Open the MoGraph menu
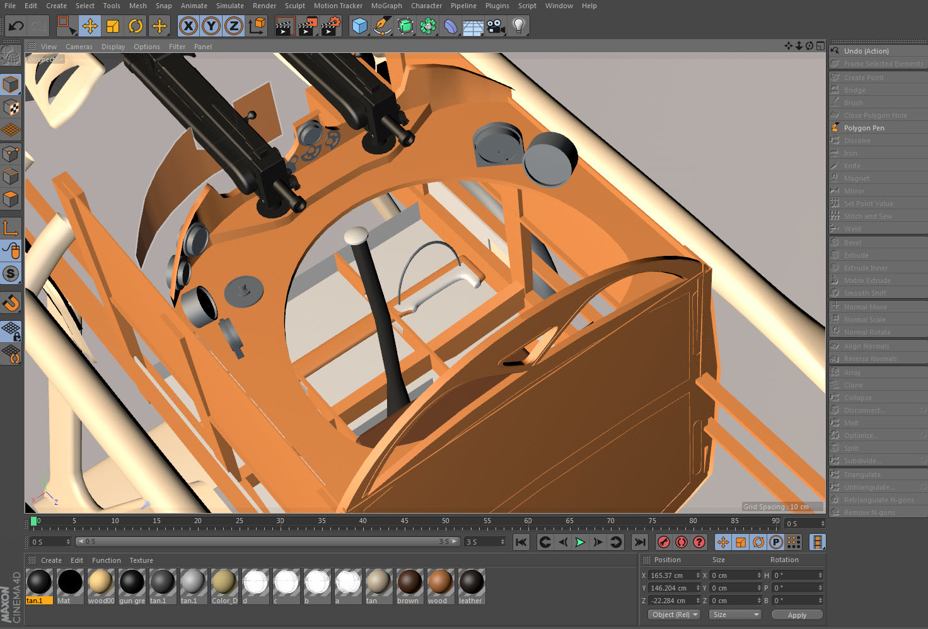Viewport: 928px width, 629px height. click(386, 6)
